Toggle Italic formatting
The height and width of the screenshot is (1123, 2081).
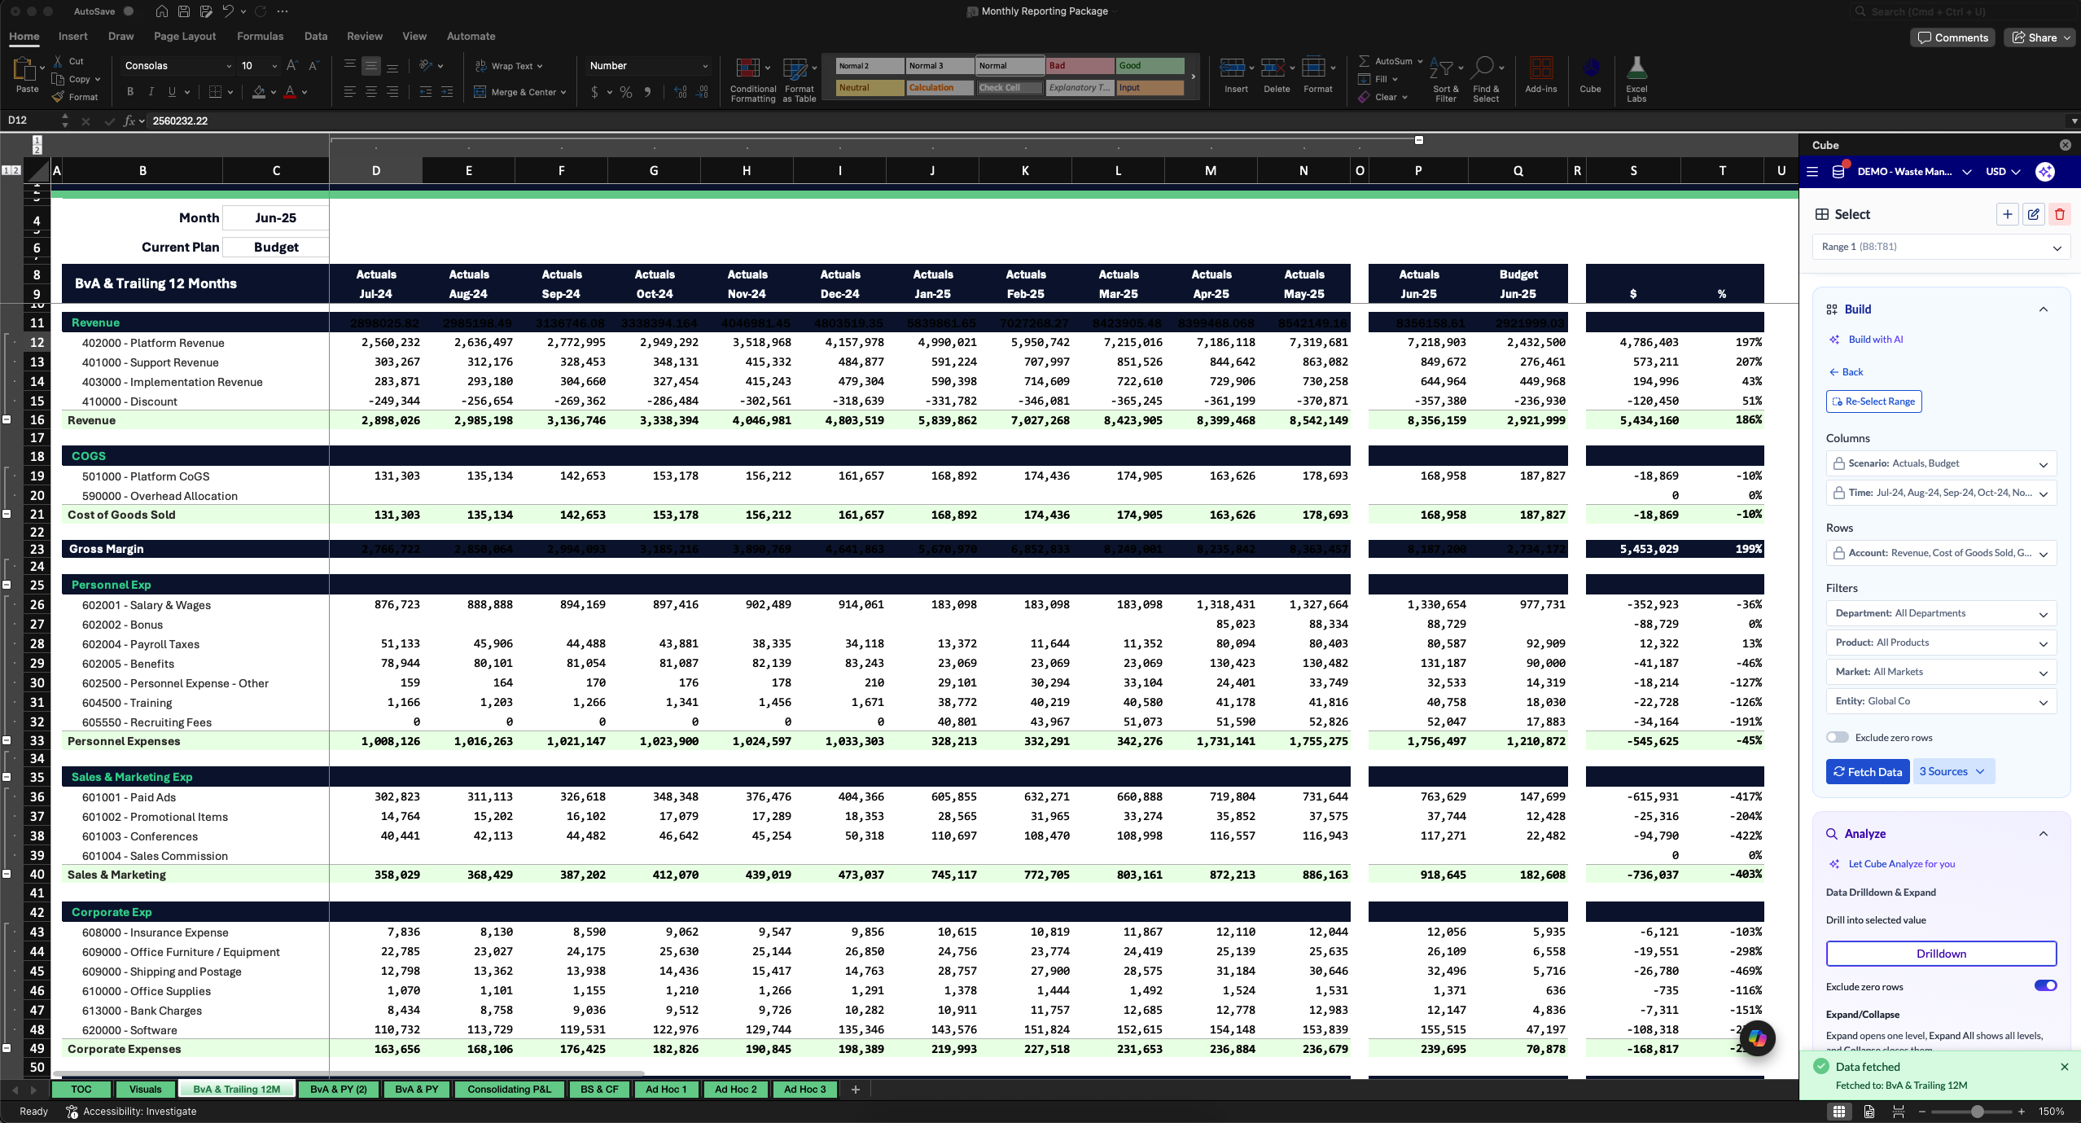click(x=151, y=92)
